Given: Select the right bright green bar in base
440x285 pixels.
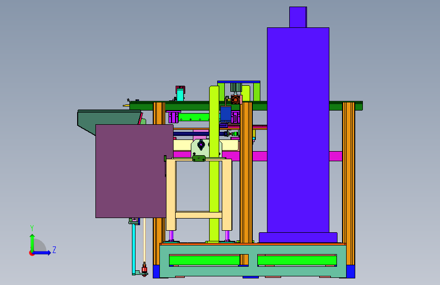Looking at the screenshot, I should [x=297, y=260].
